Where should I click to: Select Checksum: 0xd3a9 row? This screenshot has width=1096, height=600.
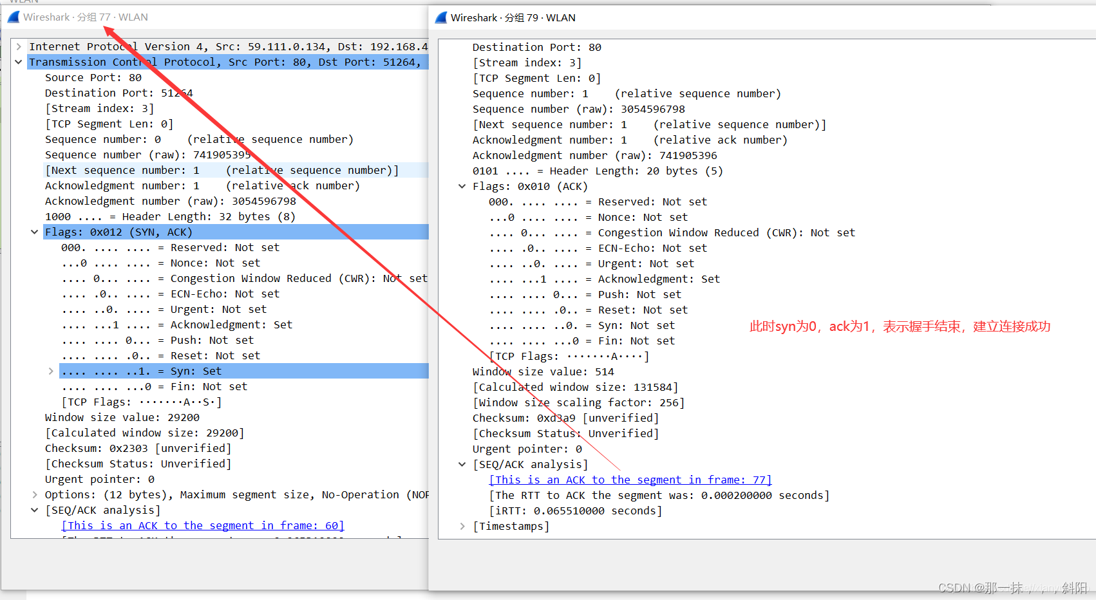click(x=566, y=418)
